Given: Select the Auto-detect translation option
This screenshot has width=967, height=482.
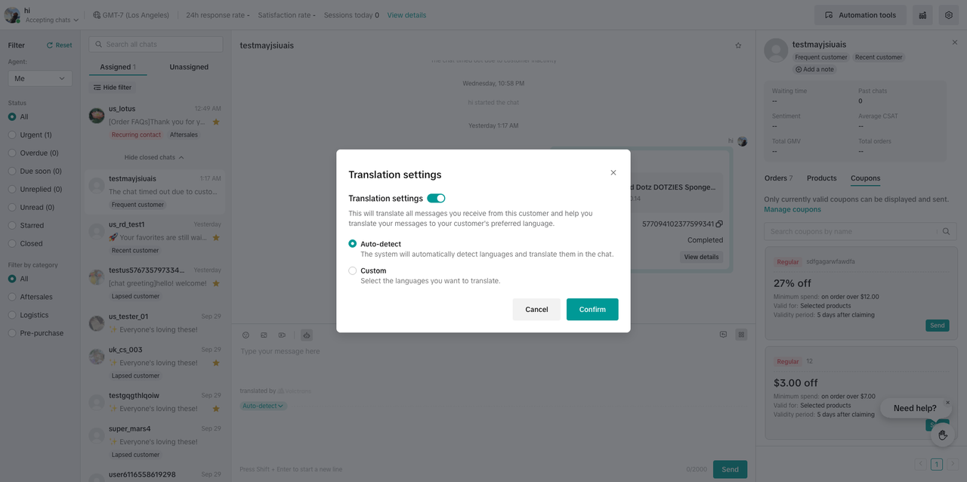Looking at the screenshot, I should (x=353, y=244).
